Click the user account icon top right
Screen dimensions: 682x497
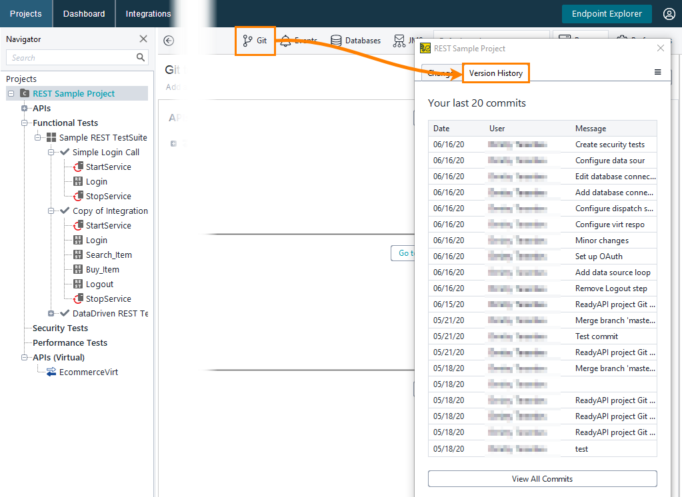pos(669,13)
